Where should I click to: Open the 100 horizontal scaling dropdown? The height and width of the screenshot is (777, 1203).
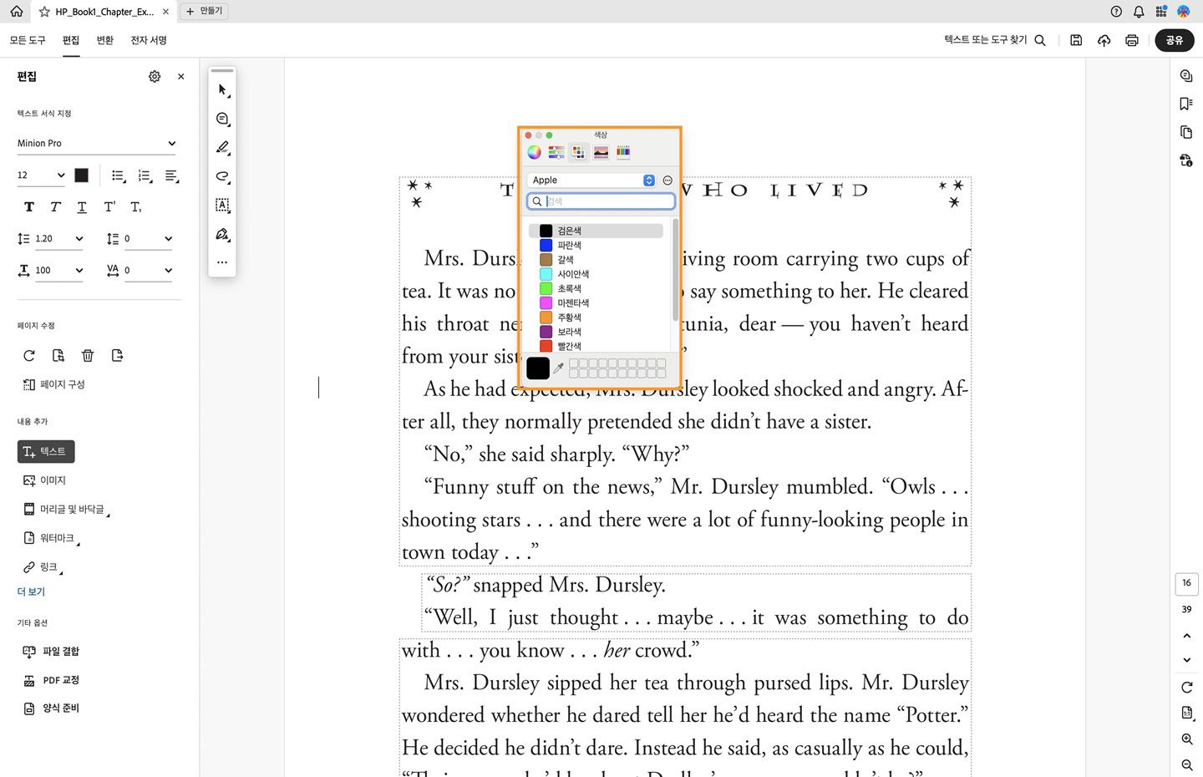click(58, 271)
